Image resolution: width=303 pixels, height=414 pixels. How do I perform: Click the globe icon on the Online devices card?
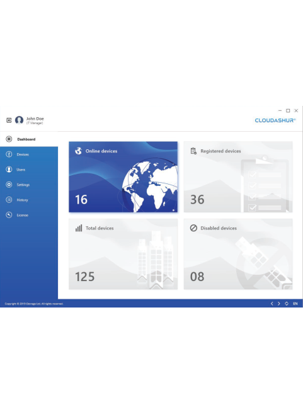[78, 151]
